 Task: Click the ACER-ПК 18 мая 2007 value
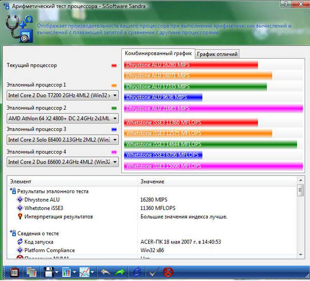[180, 242]
